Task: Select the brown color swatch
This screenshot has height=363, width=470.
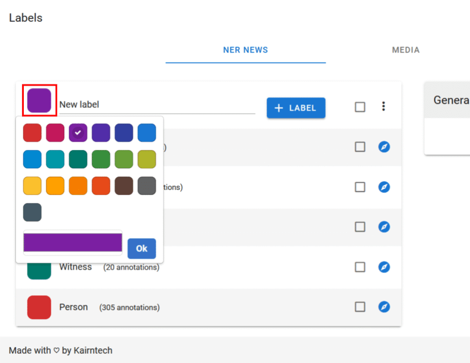Action: point(124,186)
